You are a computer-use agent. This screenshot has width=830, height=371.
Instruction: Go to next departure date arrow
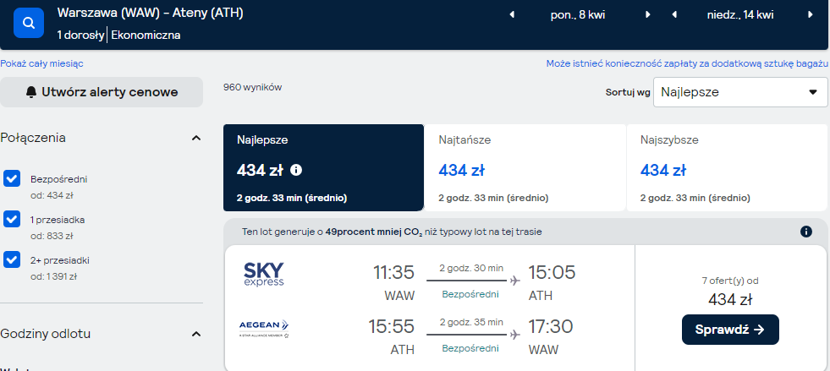click(x=647, y=15)
